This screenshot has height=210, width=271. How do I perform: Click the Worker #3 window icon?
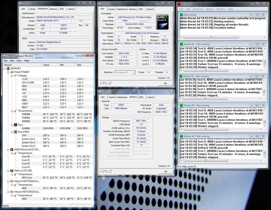click(x=181, y=105)
